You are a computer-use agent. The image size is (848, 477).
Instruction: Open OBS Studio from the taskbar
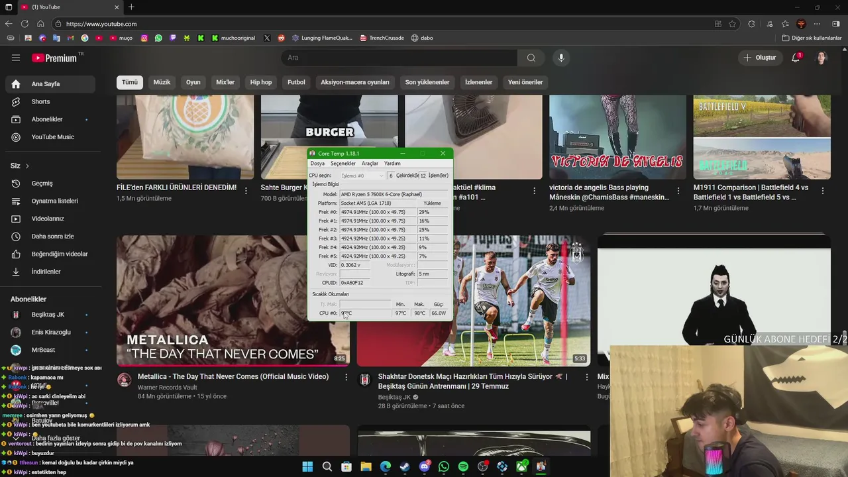click(x=482, y=466)
